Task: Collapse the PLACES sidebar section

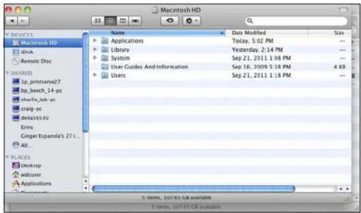Action: coord(7,157)
